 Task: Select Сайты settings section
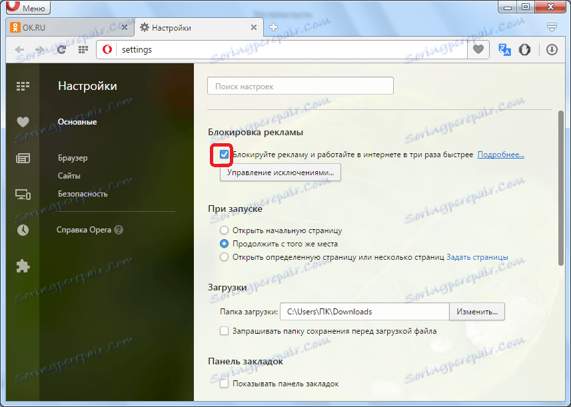pos(69,176)
